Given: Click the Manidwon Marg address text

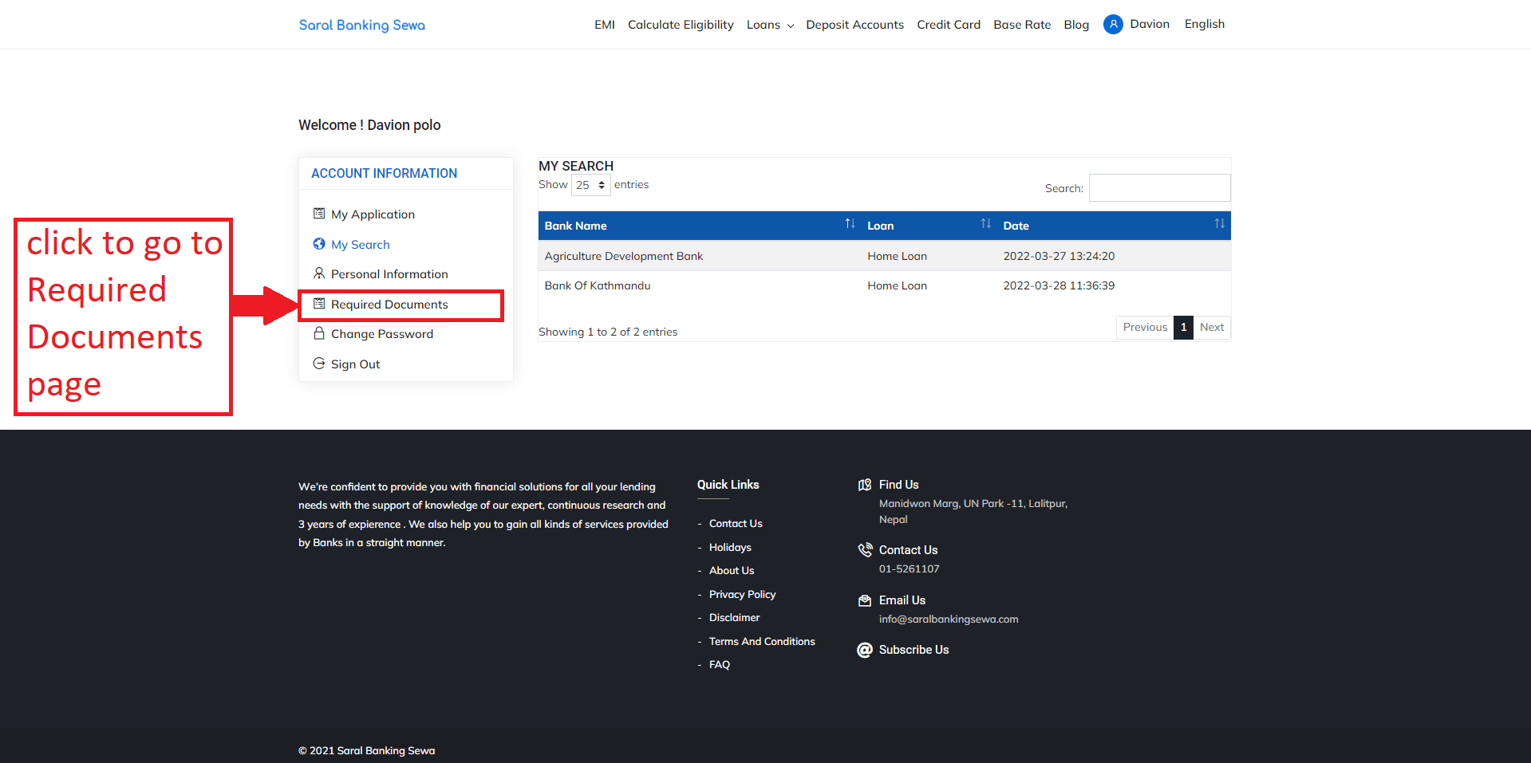Looking at the screenshot, I should [x=973, y=512].
